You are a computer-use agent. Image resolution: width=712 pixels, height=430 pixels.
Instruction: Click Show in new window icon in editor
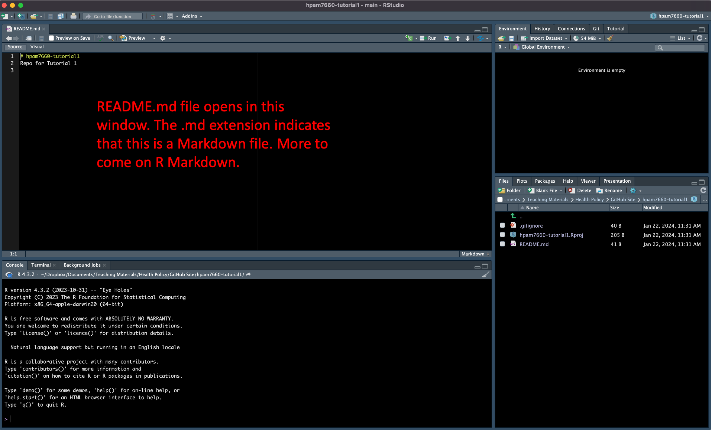(x=29, y=38)
